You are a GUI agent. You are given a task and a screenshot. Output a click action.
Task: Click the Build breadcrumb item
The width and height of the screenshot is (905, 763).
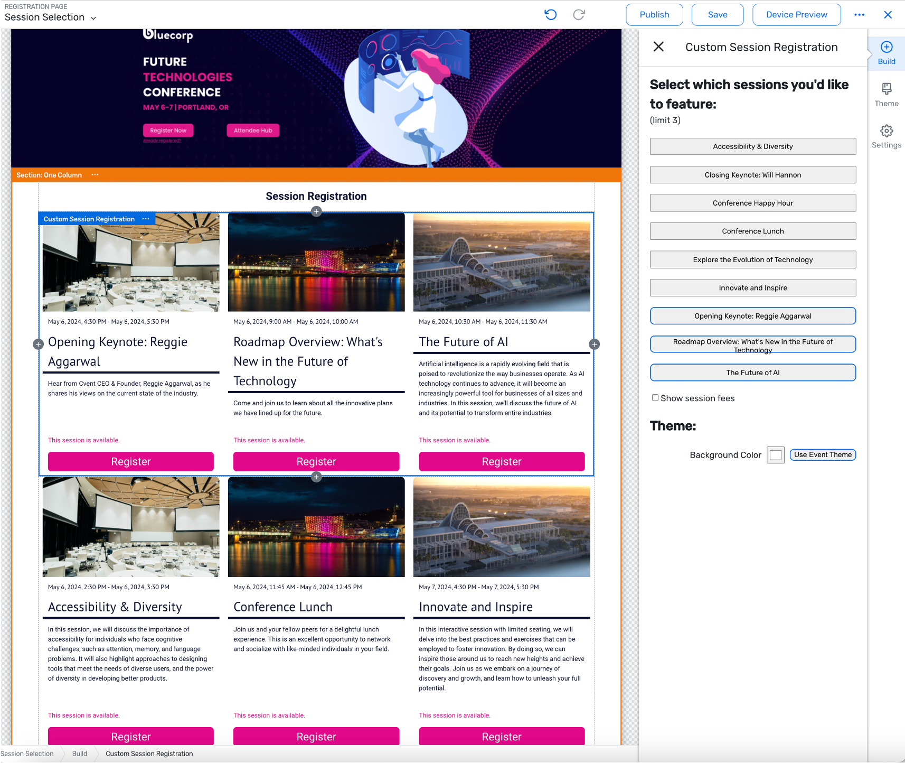pos(80,753)
